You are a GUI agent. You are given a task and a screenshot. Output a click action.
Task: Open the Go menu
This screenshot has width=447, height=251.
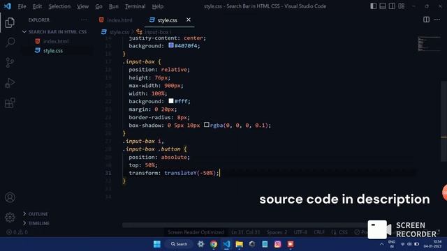click(98, 6)
